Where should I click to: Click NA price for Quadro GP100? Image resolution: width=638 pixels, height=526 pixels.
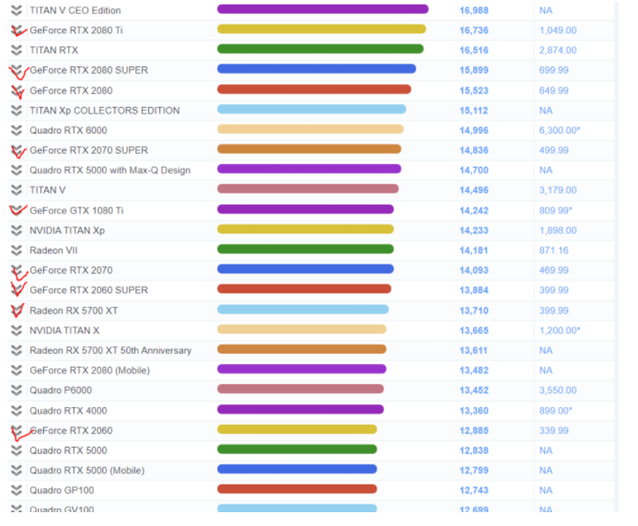tap(546, 491)
